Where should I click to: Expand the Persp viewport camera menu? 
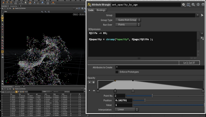75,15
